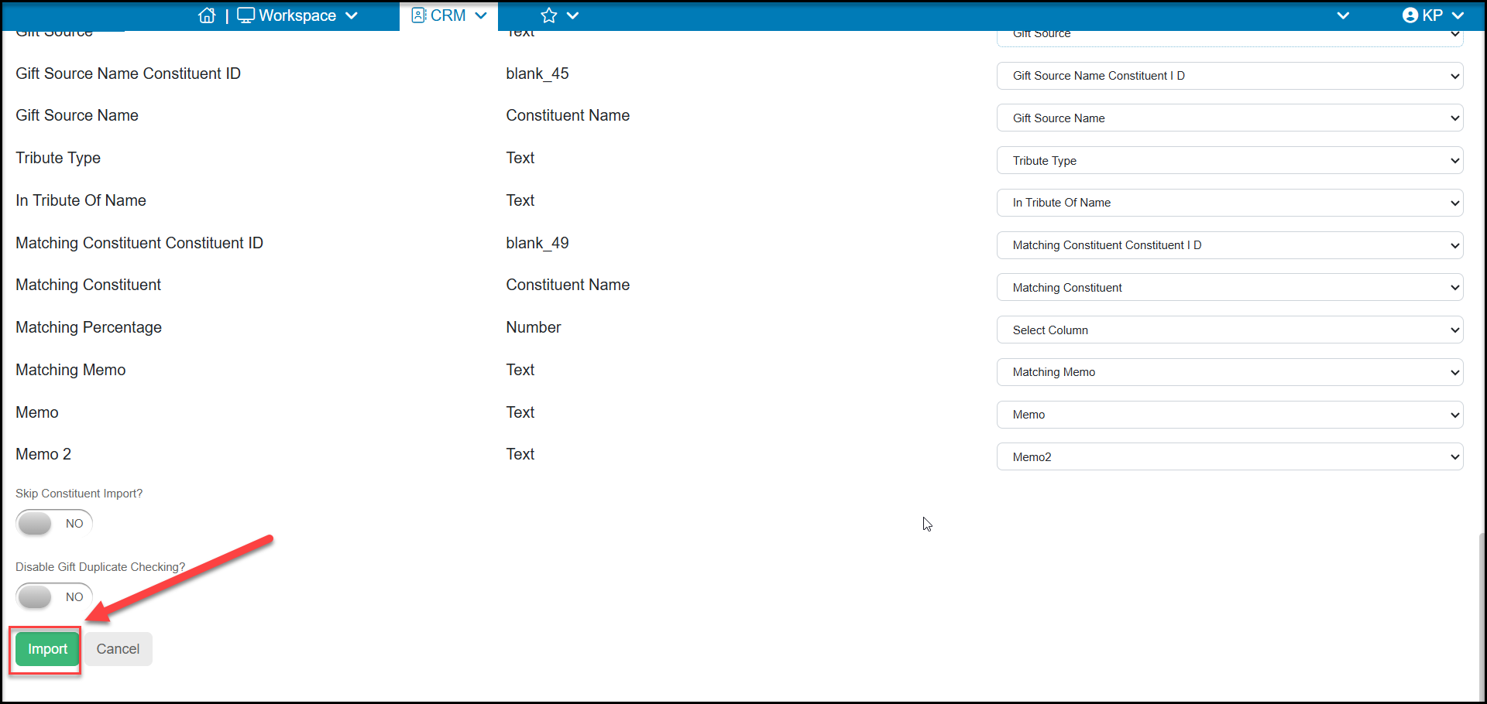Click the Matching Percentage field label
The image size is (1487, 704).
coord(88,327)
